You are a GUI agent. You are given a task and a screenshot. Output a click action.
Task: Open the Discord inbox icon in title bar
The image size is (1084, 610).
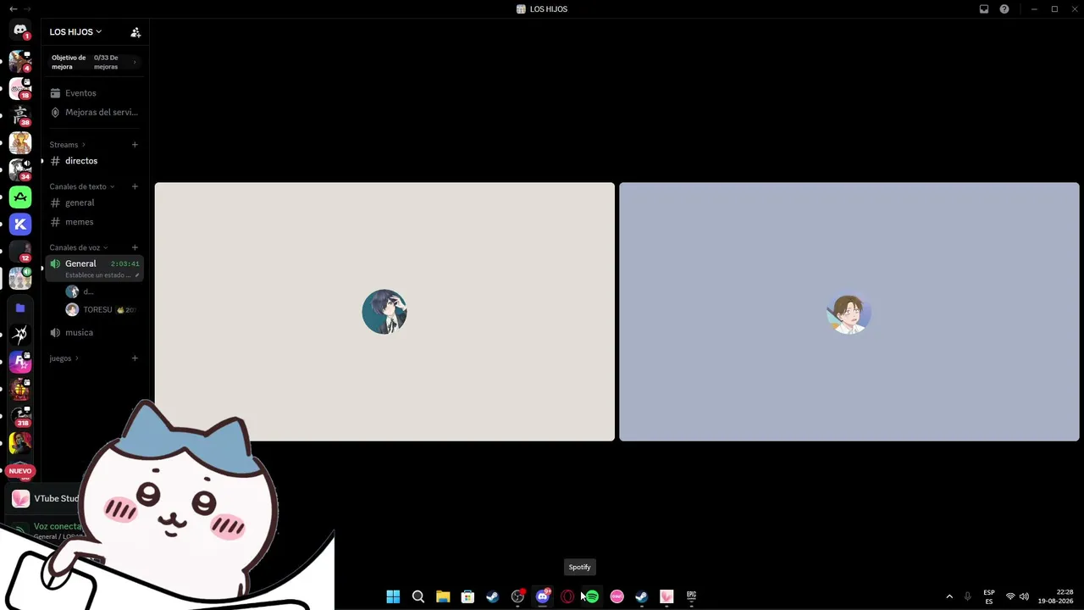click(x=984, y=9)
